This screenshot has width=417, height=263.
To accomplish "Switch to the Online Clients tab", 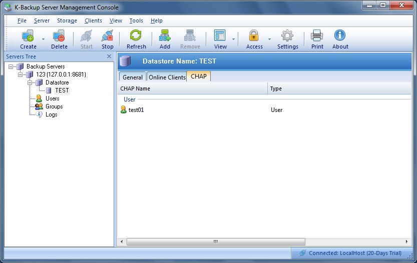I will coord(167,77).
